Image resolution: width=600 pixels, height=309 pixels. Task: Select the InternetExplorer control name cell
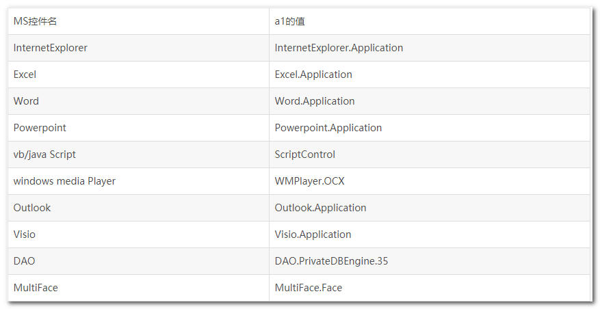[x=51, y=48]
